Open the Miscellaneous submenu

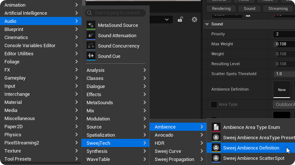[x=41, y=118]
